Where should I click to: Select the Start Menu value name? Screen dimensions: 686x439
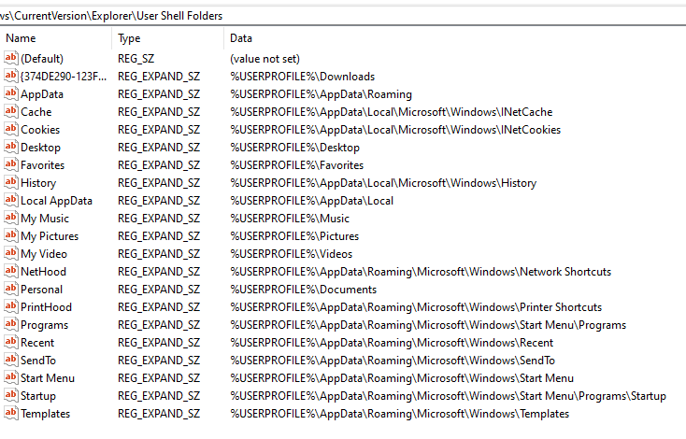[48, 378]
